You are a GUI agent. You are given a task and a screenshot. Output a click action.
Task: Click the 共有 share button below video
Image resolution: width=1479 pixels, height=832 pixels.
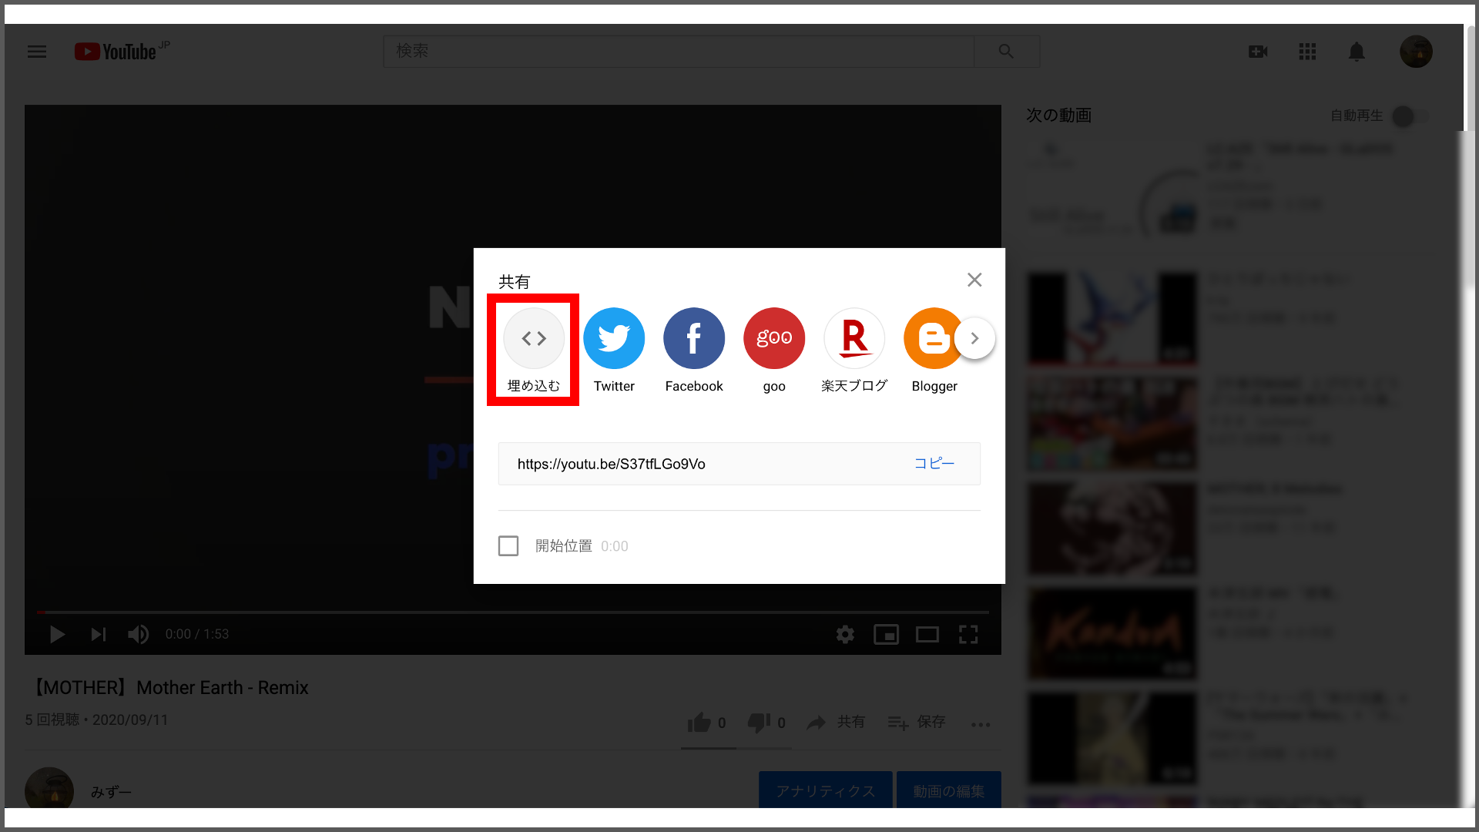[836, 722]
